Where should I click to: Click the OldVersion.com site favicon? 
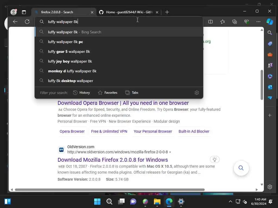click(x=61, y=149)
